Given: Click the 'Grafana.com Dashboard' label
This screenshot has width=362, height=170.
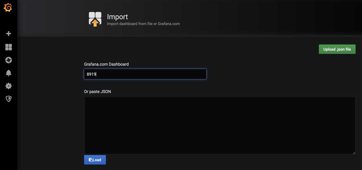Looking at the screenshot, I should (106, 64).
